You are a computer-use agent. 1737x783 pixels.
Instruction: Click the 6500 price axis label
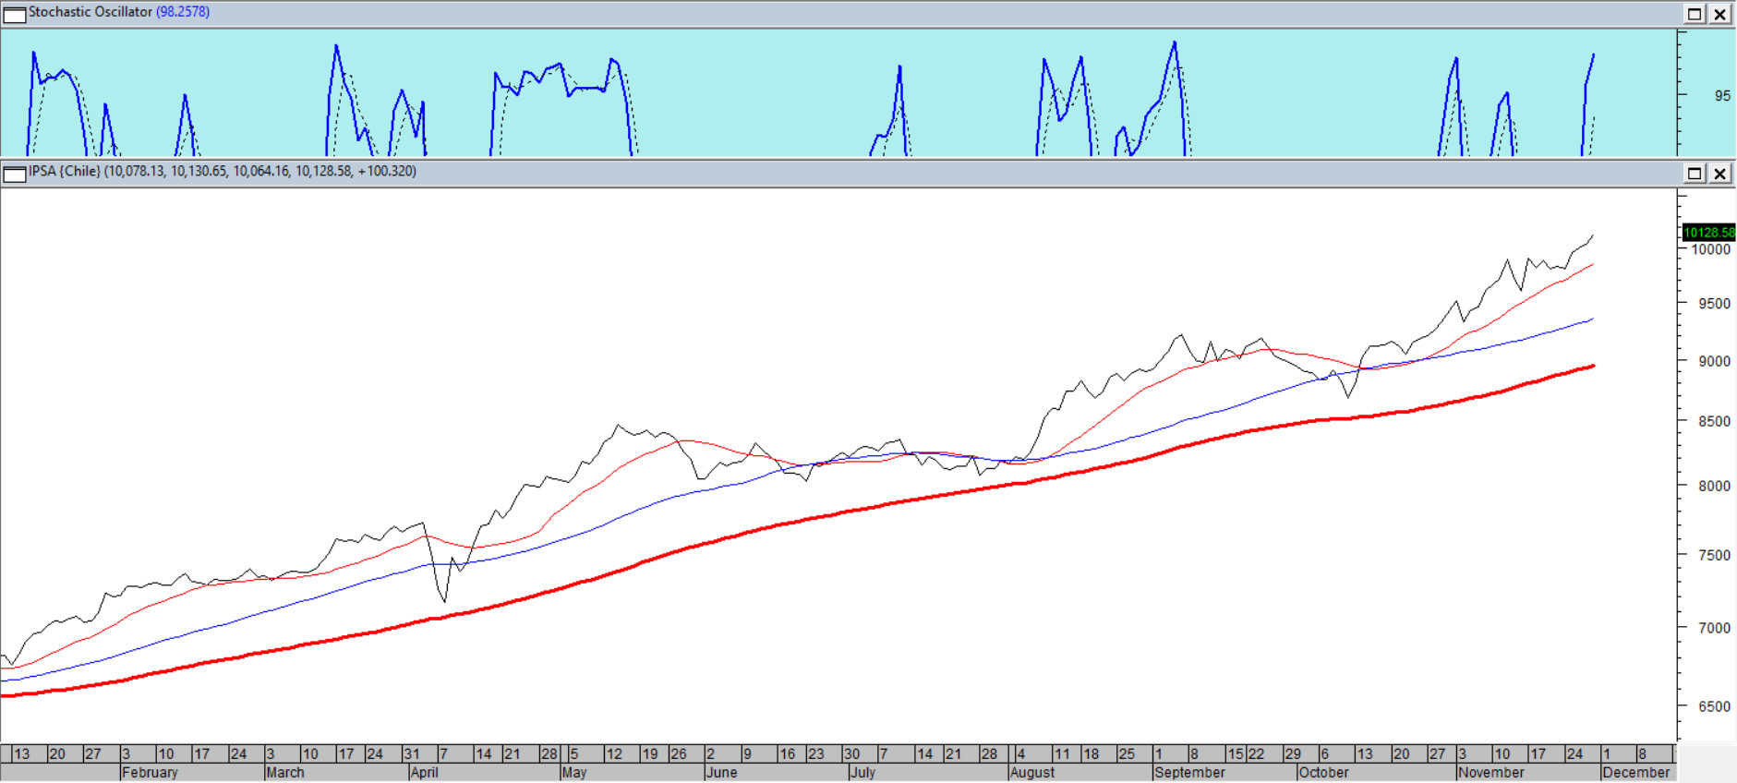(1714, 707)
